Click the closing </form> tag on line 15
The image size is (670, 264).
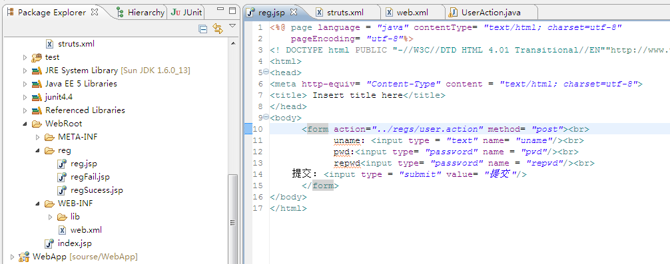[x=320, y=186]
